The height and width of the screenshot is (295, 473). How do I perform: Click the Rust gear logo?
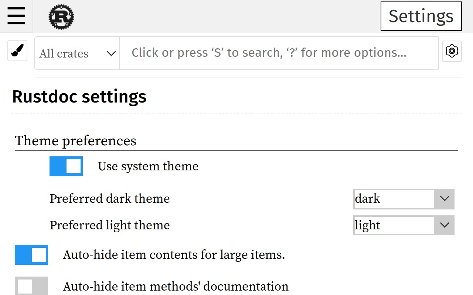pos(61,17)
